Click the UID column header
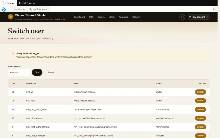Image resolution: width=220 pixels, height=138 pixels. (x=13, y=84)
